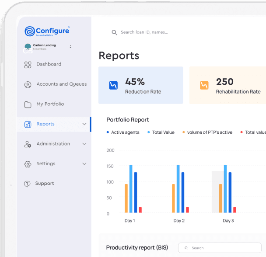Screen dimensions: 266x257
Task: Click the Day 3 axis label
Action: point(228,221)
